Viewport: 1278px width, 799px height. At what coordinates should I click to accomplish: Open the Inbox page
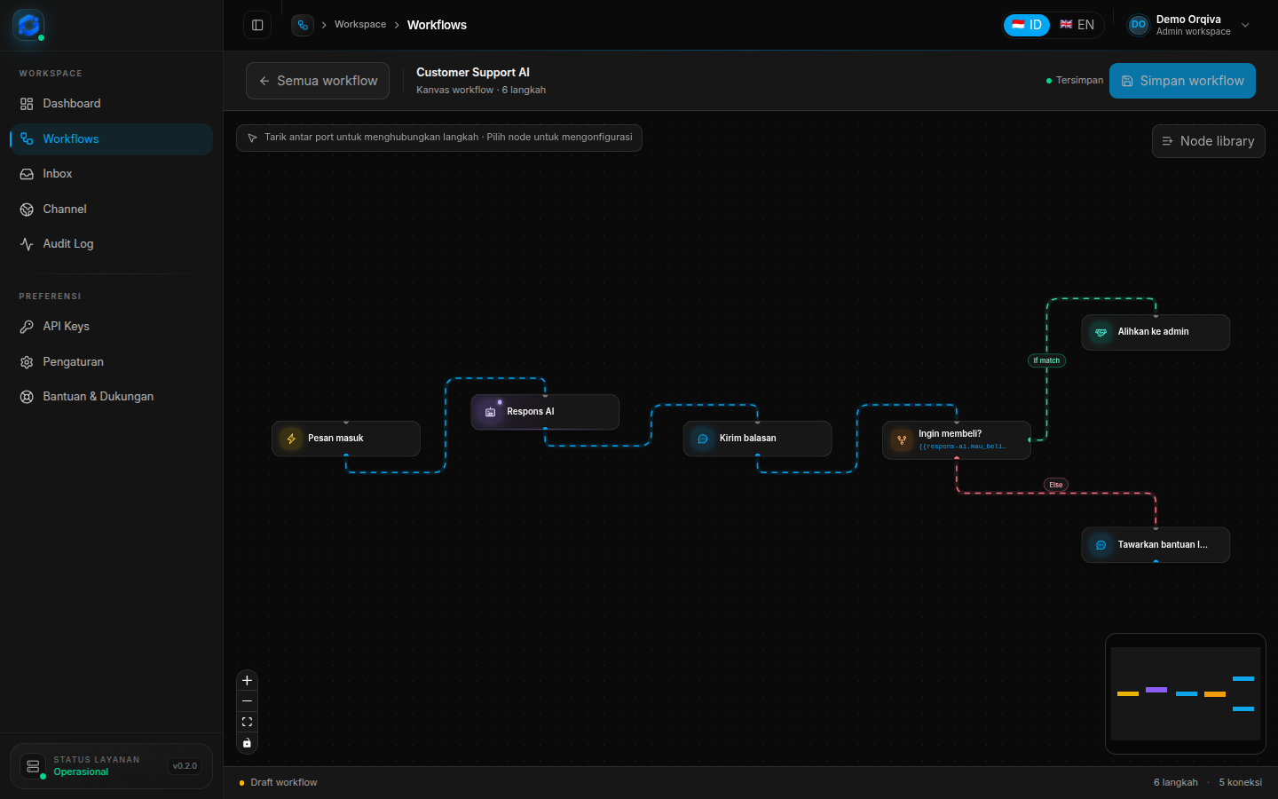(111, 174)
